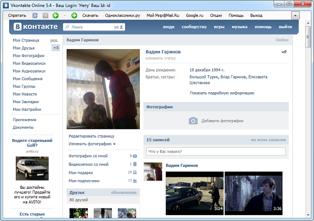Open sibling Большой Турик's profile
The width and height of the screenshot is (314, 221).
pos(204,77)
